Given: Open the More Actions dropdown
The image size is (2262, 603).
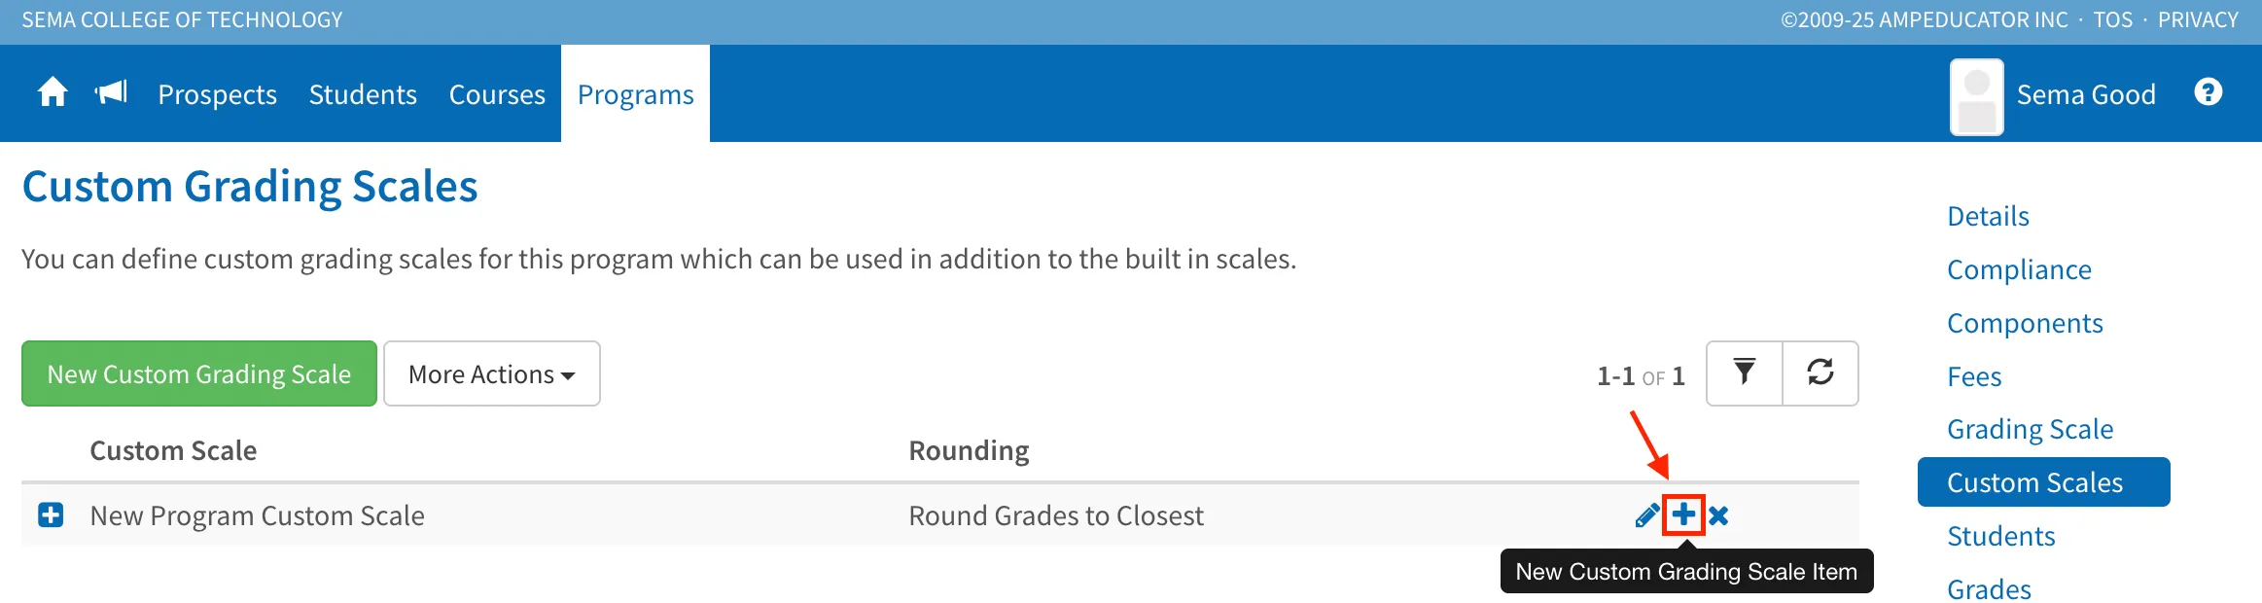Looking at the screenshot, I should click(492, 373).
